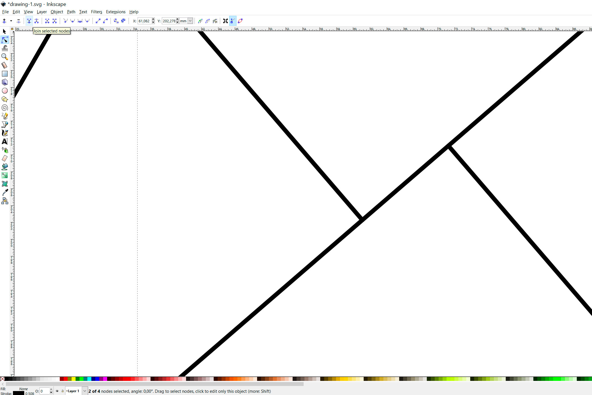Toggle show Bezier handles of selected nodes
The width and height of the screenshot is (592, 395).
233,21
